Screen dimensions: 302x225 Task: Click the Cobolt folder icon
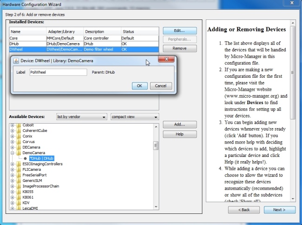19,125
